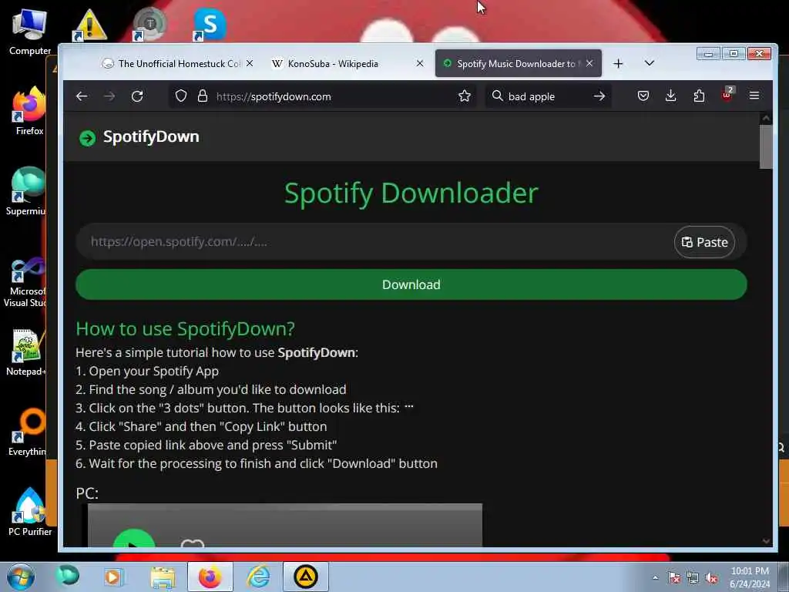Show hidden system tray icons
The image size is (789, 592).
(655, 577)
